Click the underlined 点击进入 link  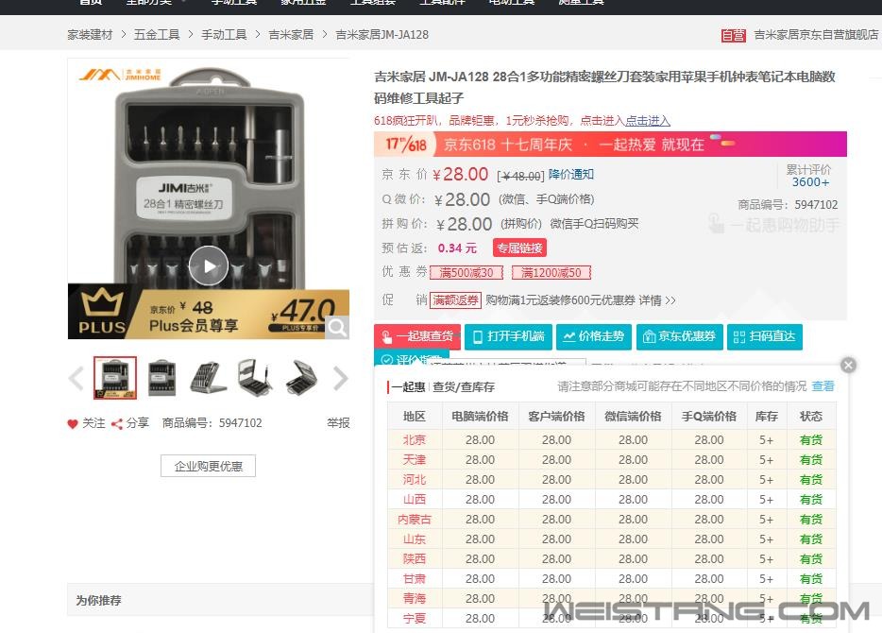click(648, 120)
